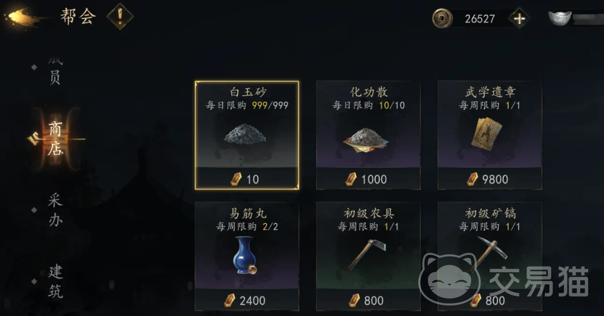Click the 帮会 guild title text
This screenshot has height=316, width=604.
point(78,17)
